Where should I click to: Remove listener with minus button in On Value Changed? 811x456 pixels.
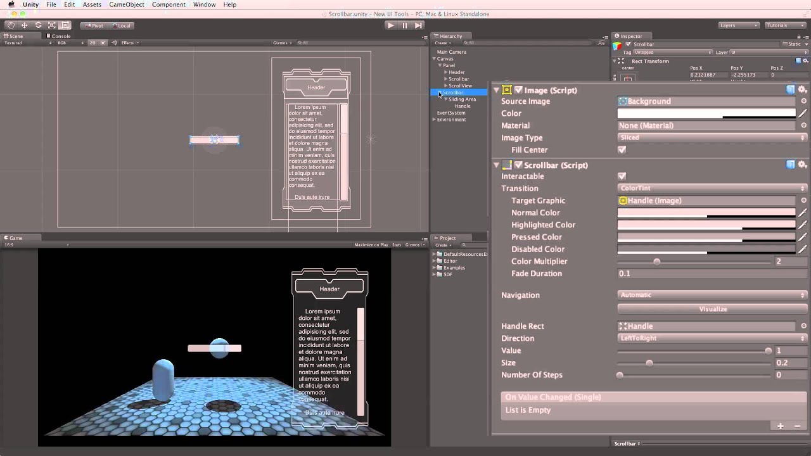(797, 426)
